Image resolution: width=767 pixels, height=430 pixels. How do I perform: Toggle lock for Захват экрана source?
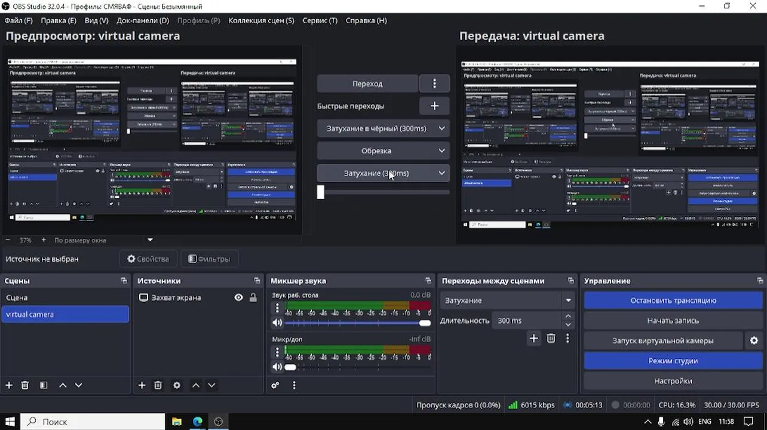[253, 297]
